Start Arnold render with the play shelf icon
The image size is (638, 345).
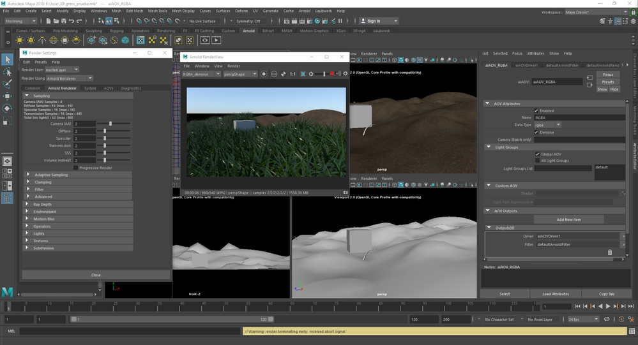tap(216, 40)
